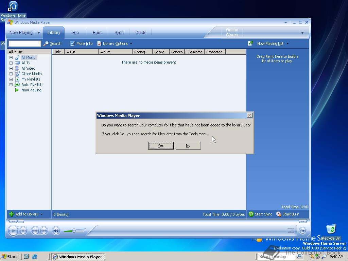Click the library search text field
348x261 pixels.
[25, 43]
